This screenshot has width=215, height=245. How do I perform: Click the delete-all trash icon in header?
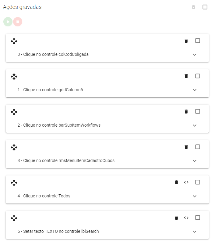pyautogui.click(x=193, y=7)
